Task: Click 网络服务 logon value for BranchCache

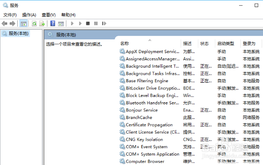Action: pyautogui.click(x=251, y=118)
